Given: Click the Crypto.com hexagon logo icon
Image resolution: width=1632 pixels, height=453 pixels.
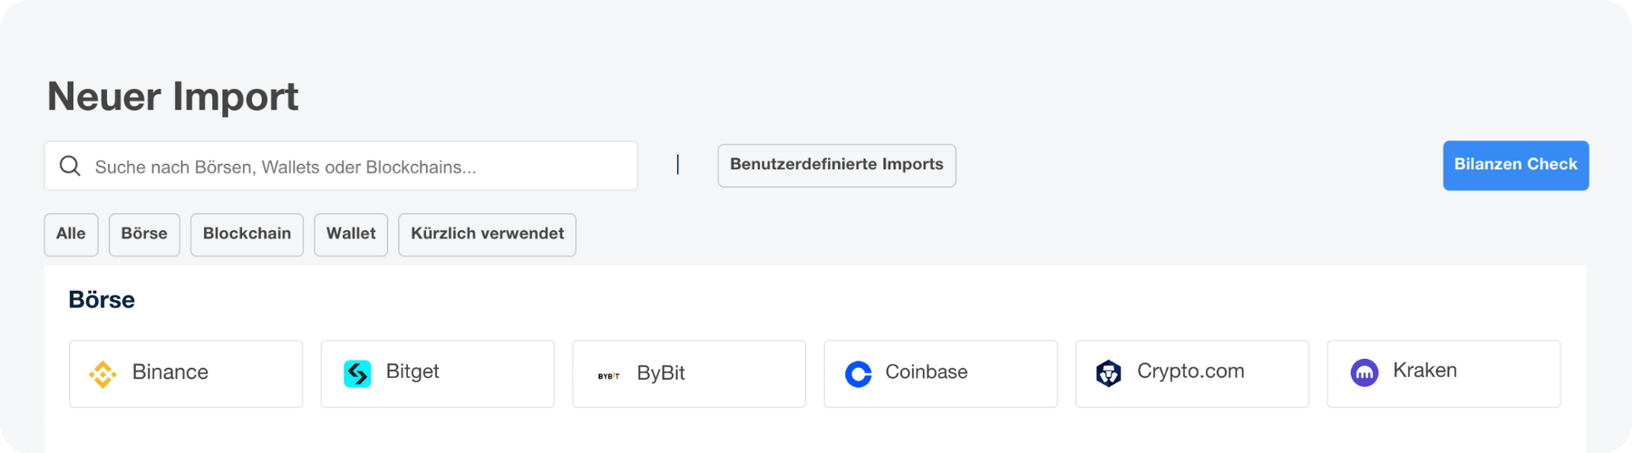Looking at the screenshot, I should (1109, 373).
